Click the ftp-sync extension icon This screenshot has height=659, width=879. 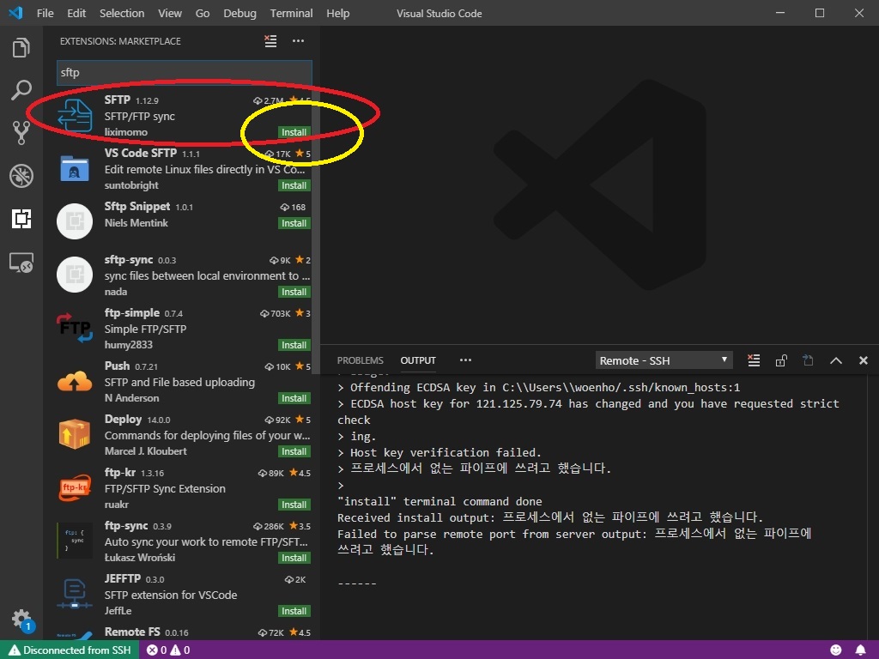75,541
